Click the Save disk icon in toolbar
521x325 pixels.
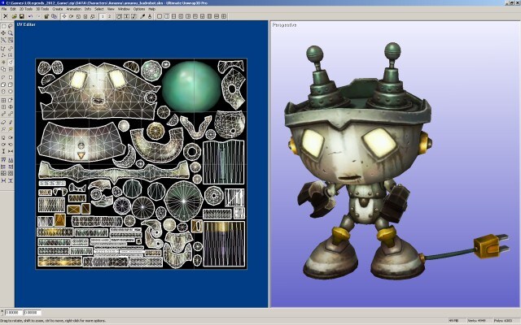(x=21, y=16)
